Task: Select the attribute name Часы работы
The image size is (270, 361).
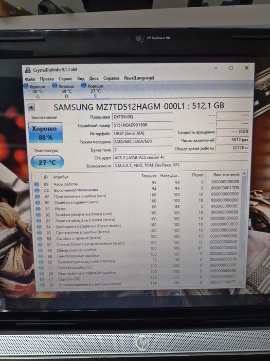Action: click(66, 184)
